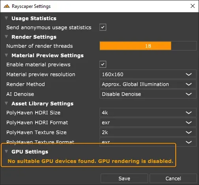Viewport: 199px width, 185px height.
Task: Open the AI Denoise dropdown
Action: click(148, 94)
